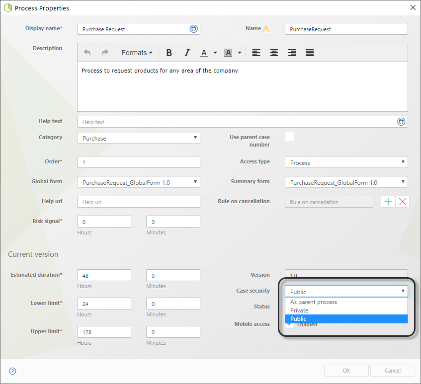The width and height of the screenshot is (421, 384).
Task: Click Lower limit Hours field with 24
Action: pos(104,304)
